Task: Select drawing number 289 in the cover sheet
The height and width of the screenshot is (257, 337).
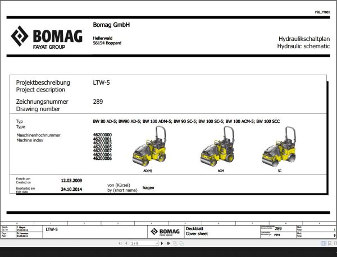Action: click(x=98, y=102)
